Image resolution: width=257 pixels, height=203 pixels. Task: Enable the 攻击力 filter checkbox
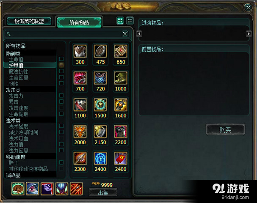(x=61, y=96)
